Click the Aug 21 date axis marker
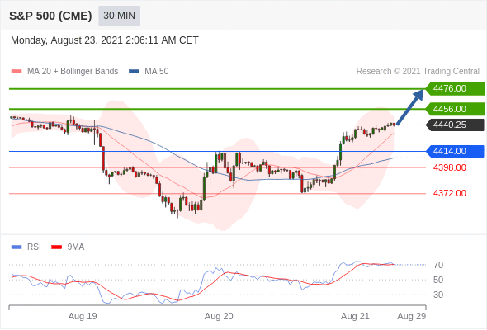The height and width of the screenshot is (330, 487). pyautogui.click(x=355, y=316)
